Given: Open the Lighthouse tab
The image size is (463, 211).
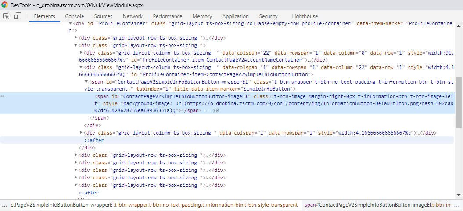Looking at the screenshot, I should (x=305, y=16).
